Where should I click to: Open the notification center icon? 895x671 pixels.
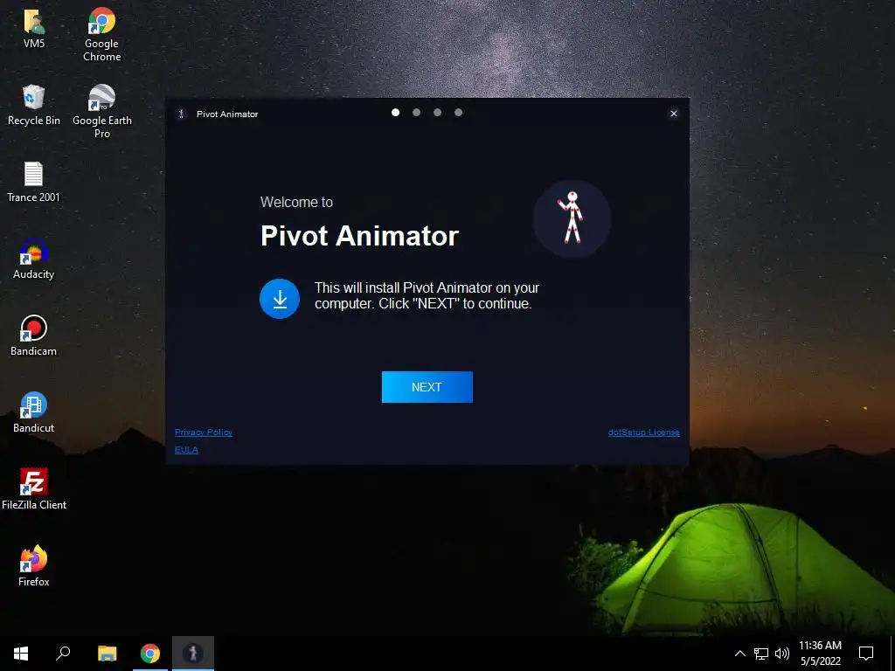866,654
